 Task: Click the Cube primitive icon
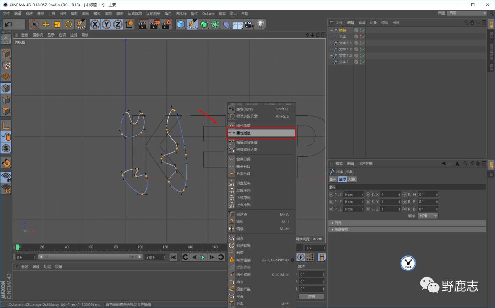181,24
